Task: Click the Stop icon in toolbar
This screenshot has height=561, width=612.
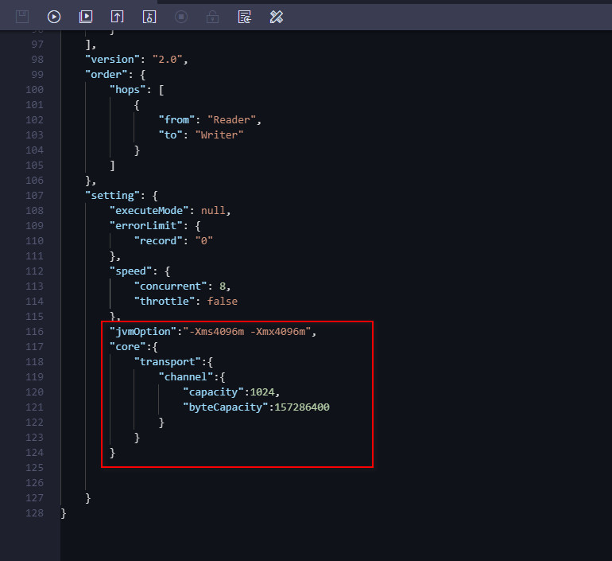Action: click(x=181, y=16)
